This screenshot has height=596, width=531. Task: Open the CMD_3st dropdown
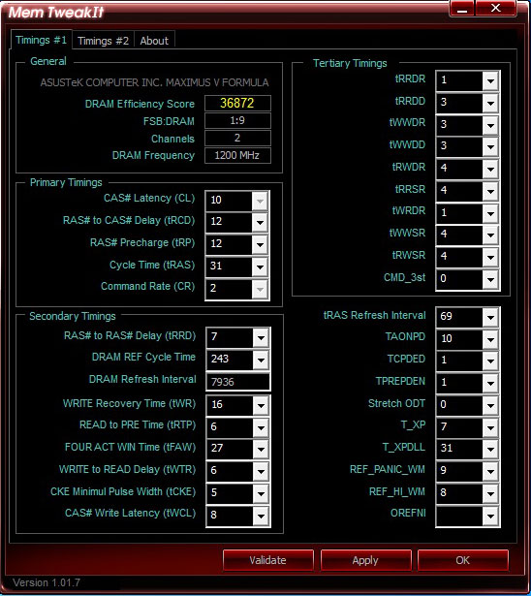coord(490,280)
